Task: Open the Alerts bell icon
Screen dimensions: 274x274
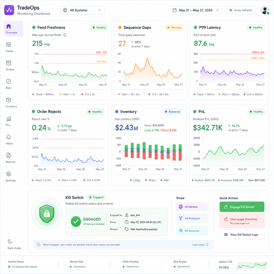Action: coord(9,137)
